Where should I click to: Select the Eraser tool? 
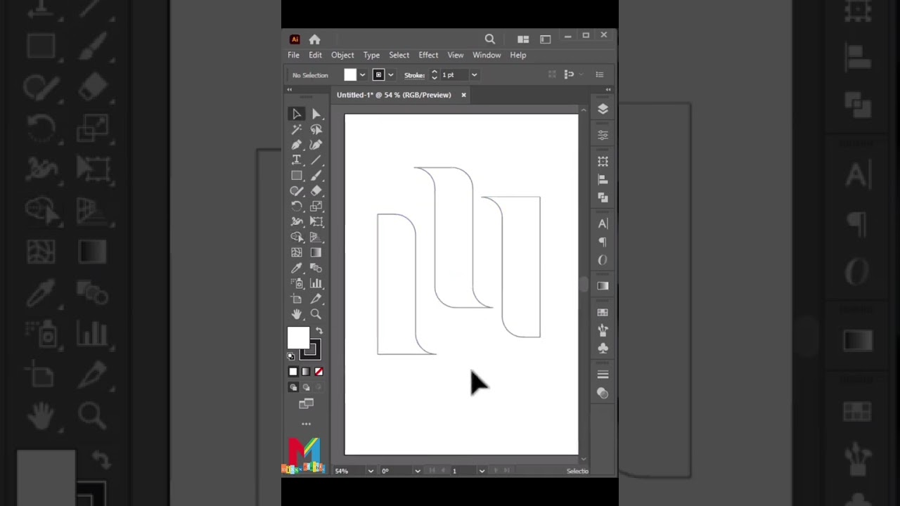tap(316, 191)
